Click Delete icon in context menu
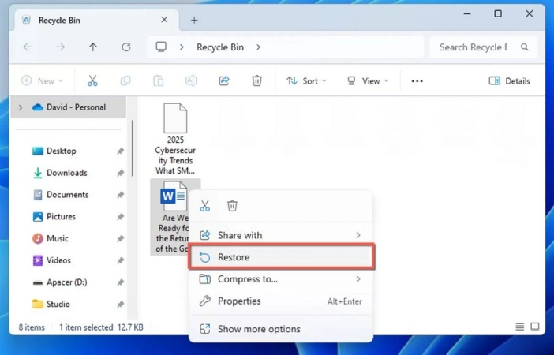Screen dimensions: 554x355 (x=232, y=206)
